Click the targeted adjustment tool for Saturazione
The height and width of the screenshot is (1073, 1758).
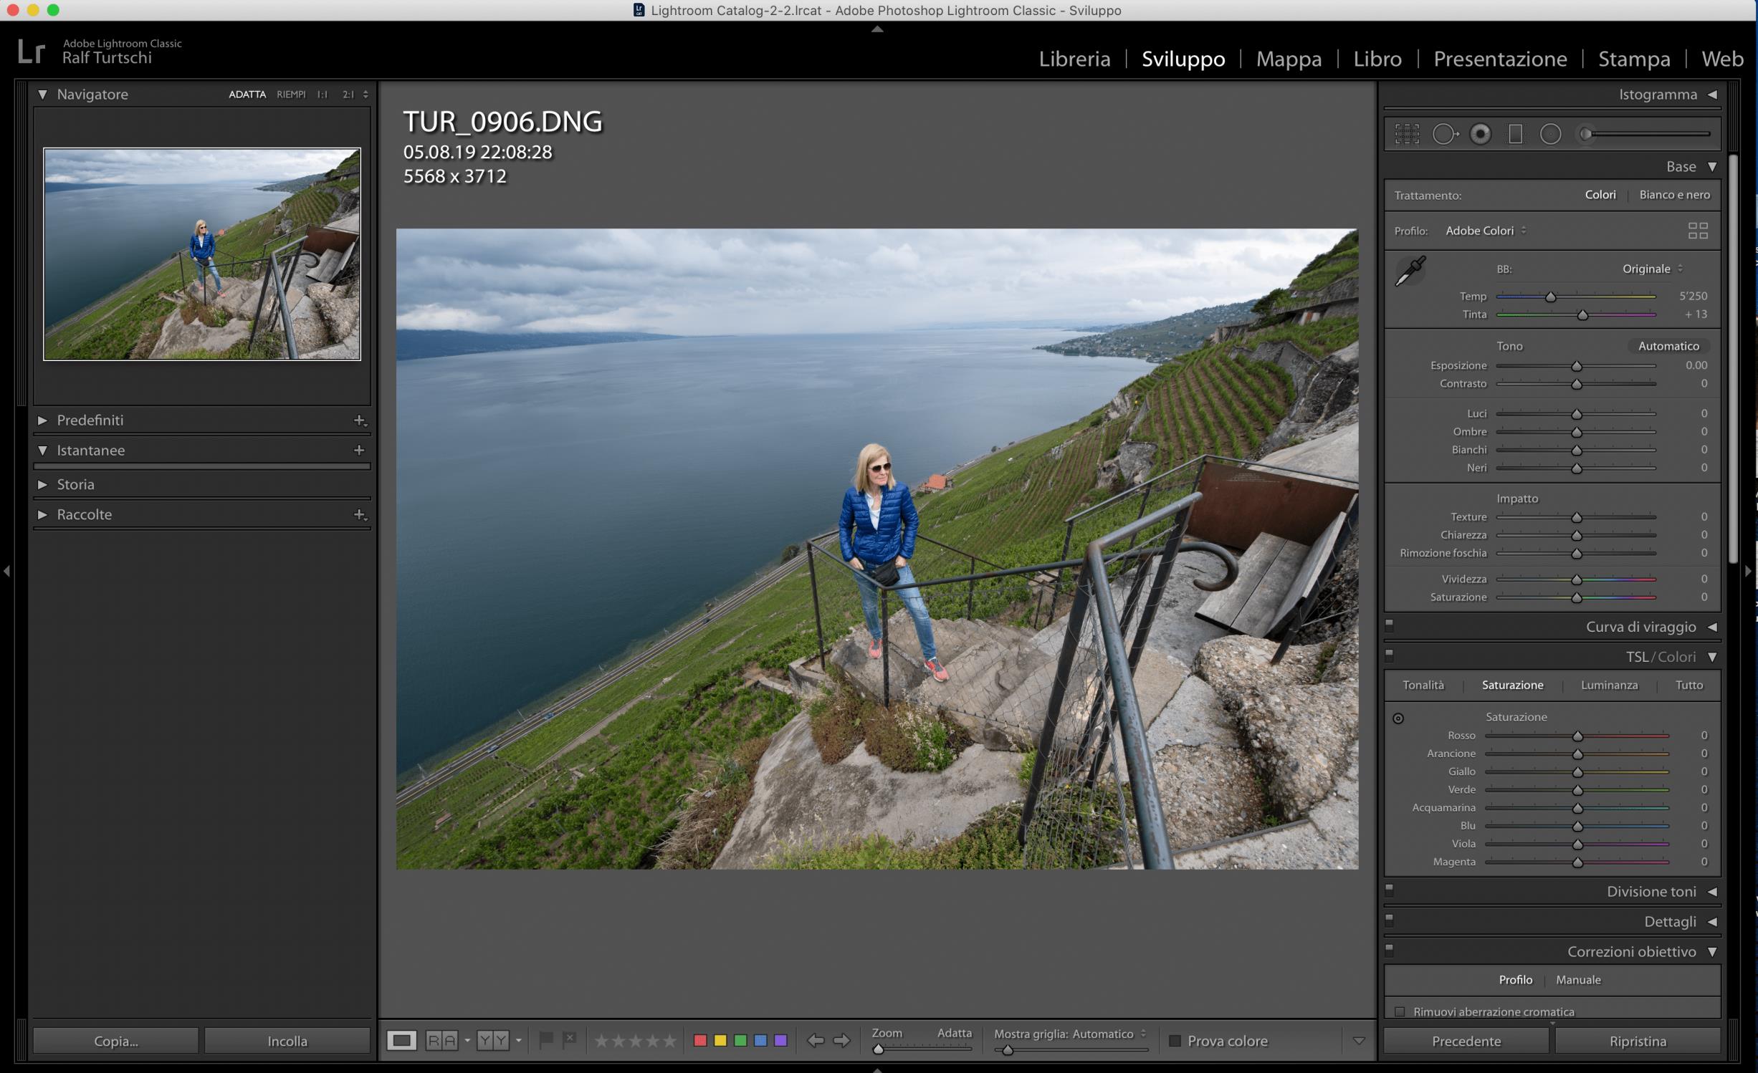tap(1398, 718)
